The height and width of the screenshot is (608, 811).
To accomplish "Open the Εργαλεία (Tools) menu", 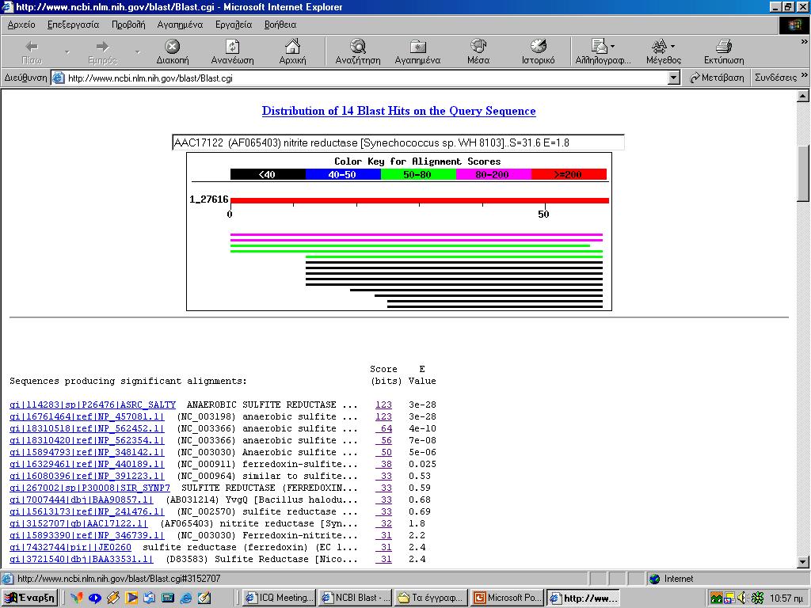I will point(234,25).
